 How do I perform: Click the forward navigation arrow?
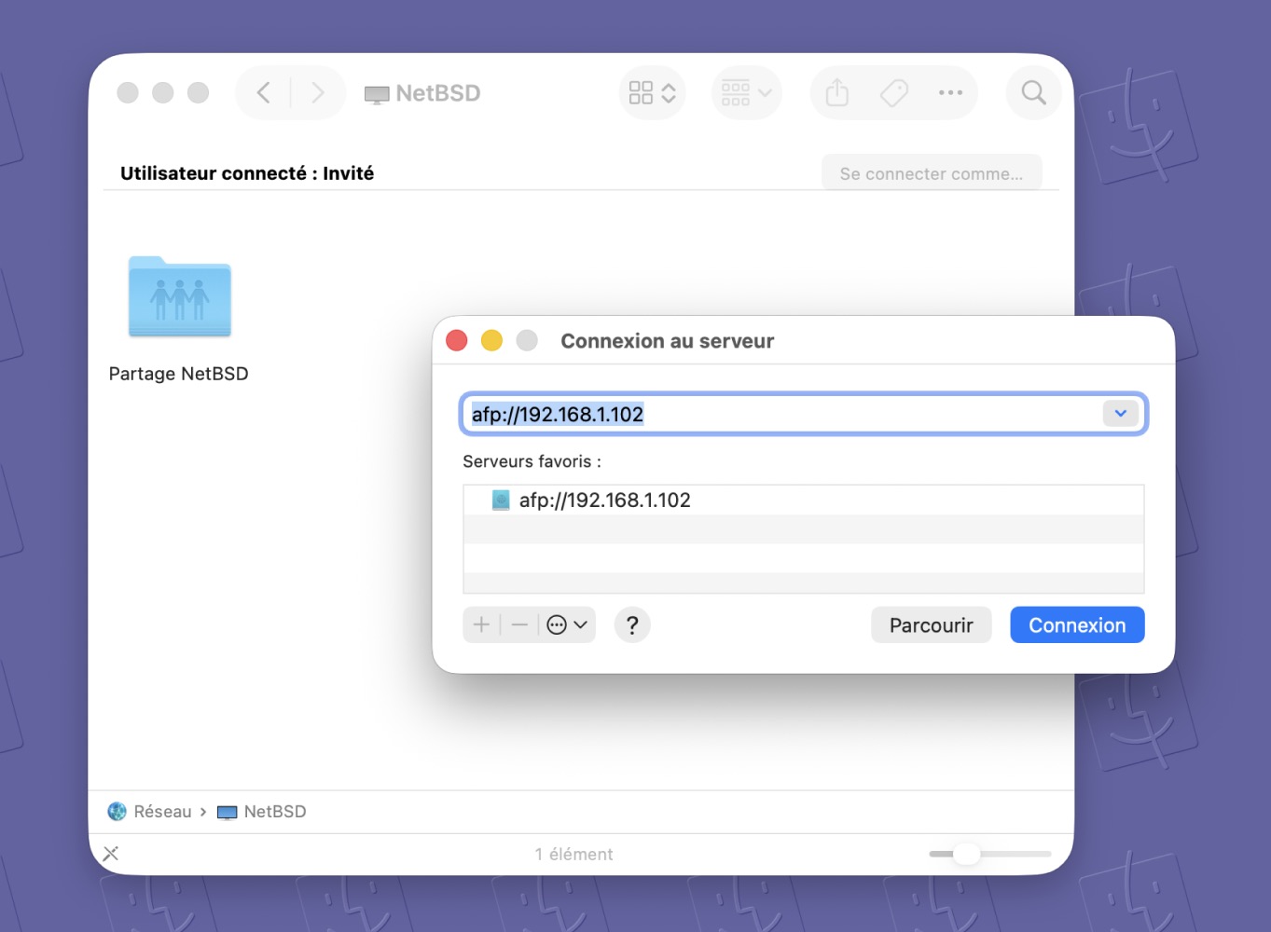(x=318, y=92)
